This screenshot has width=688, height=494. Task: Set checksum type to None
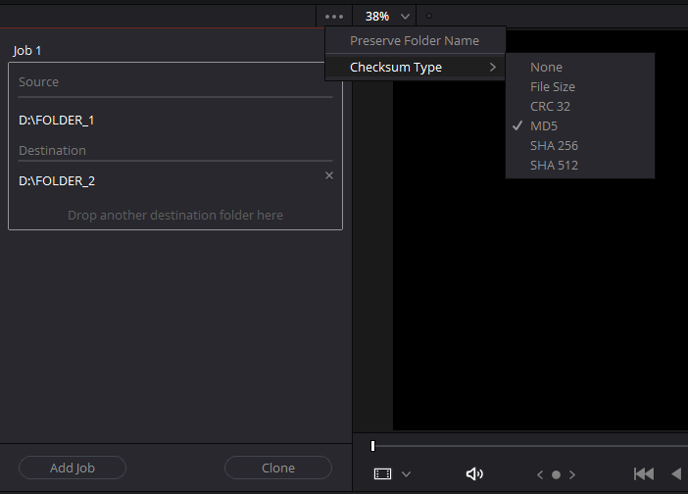tap(546, 67)
